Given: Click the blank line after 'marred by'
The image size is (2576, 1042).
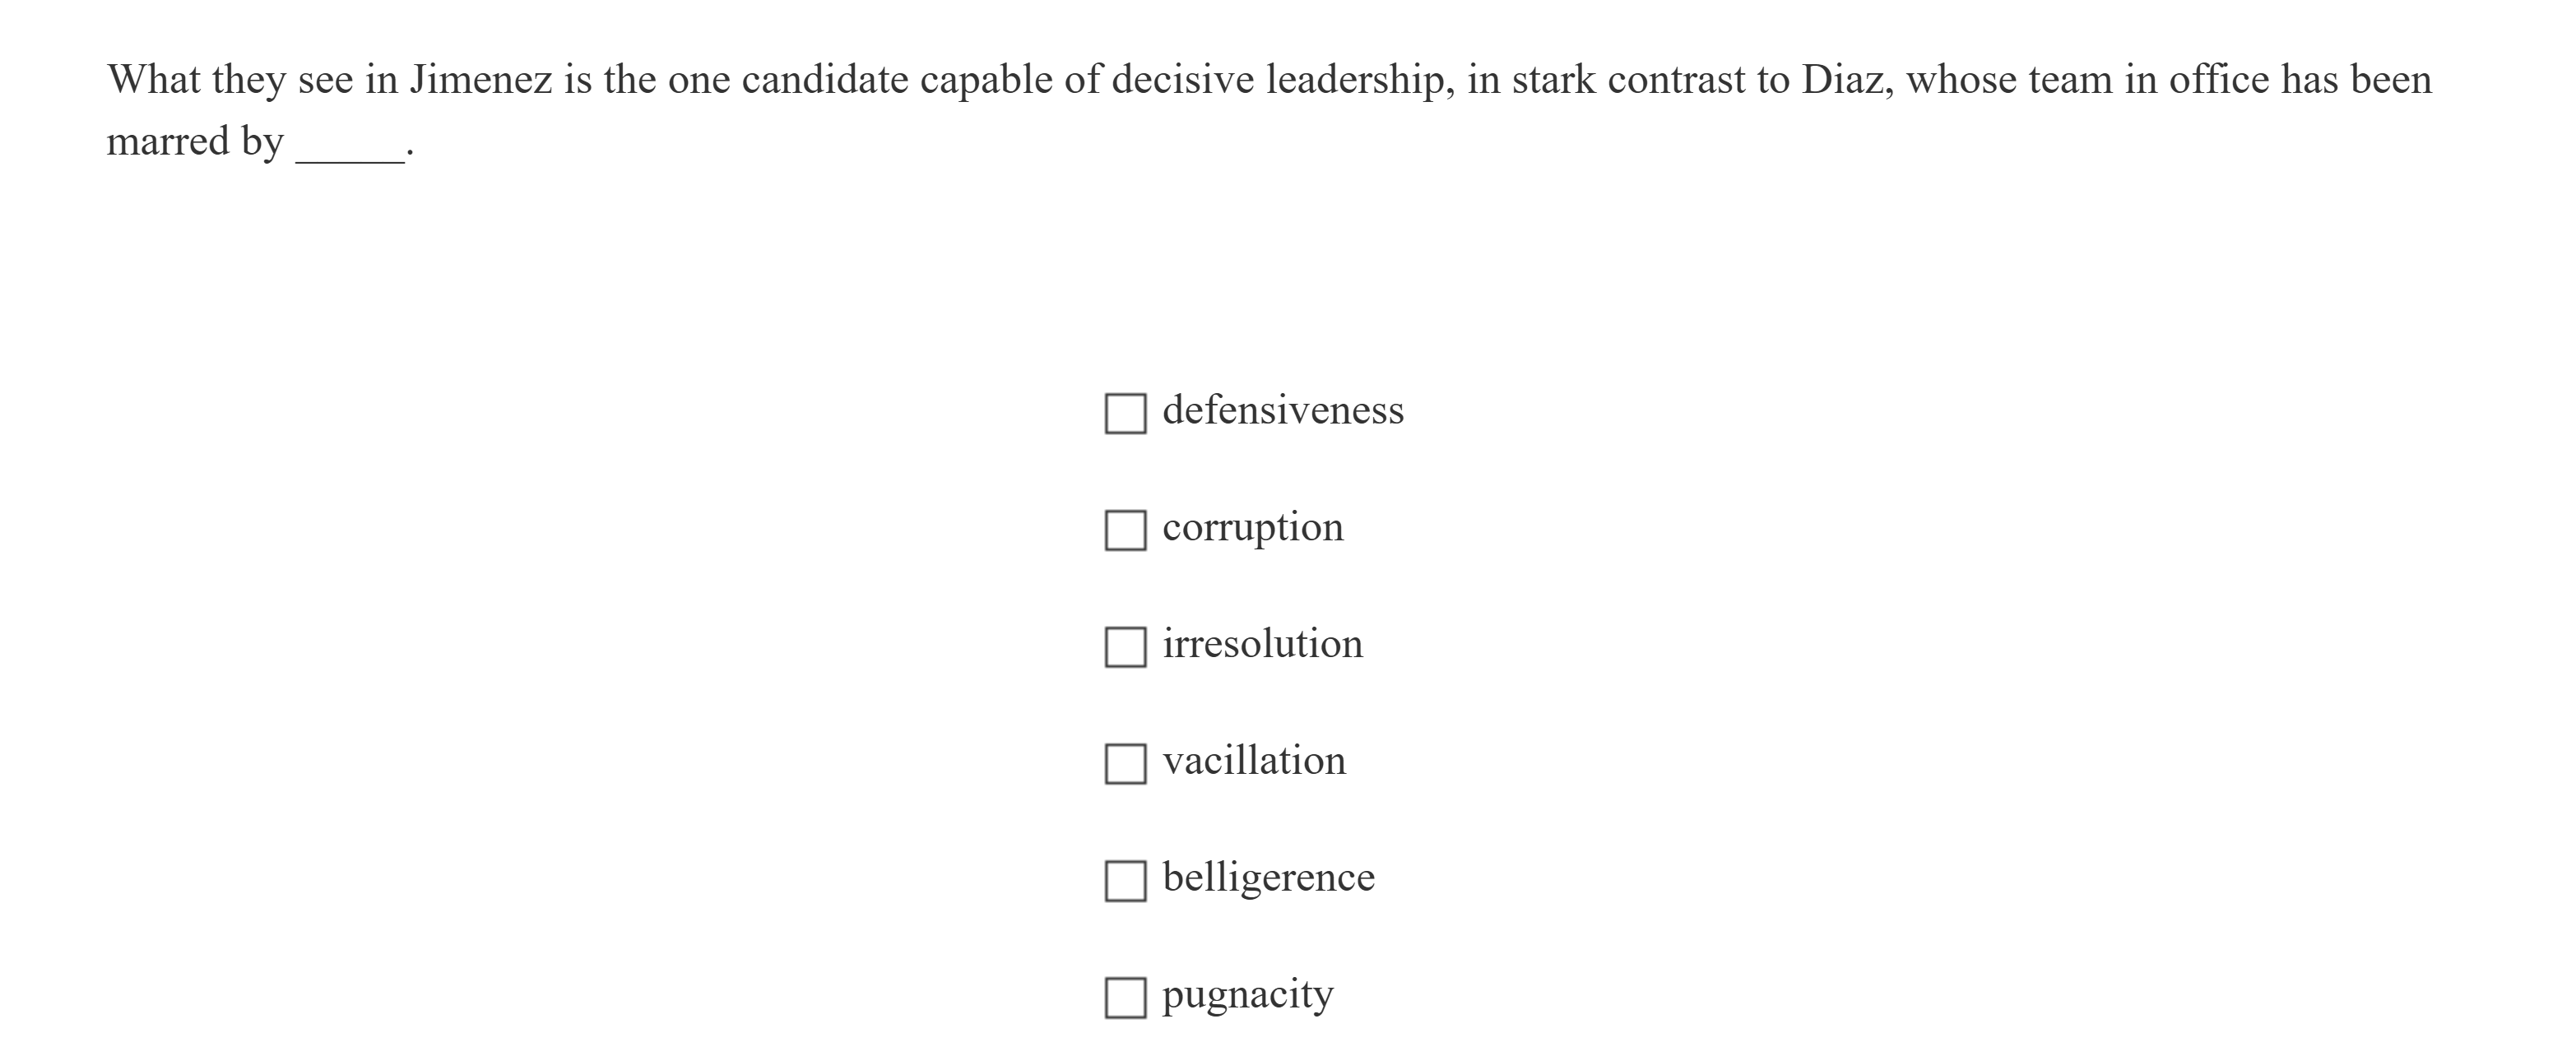Looking at the screenshot, I should (x=350, y=148).
